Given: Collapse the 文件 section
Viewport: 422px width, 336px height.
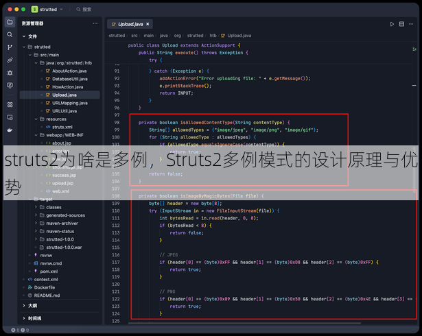Looking at the screenshot, I should pos(24,36).
